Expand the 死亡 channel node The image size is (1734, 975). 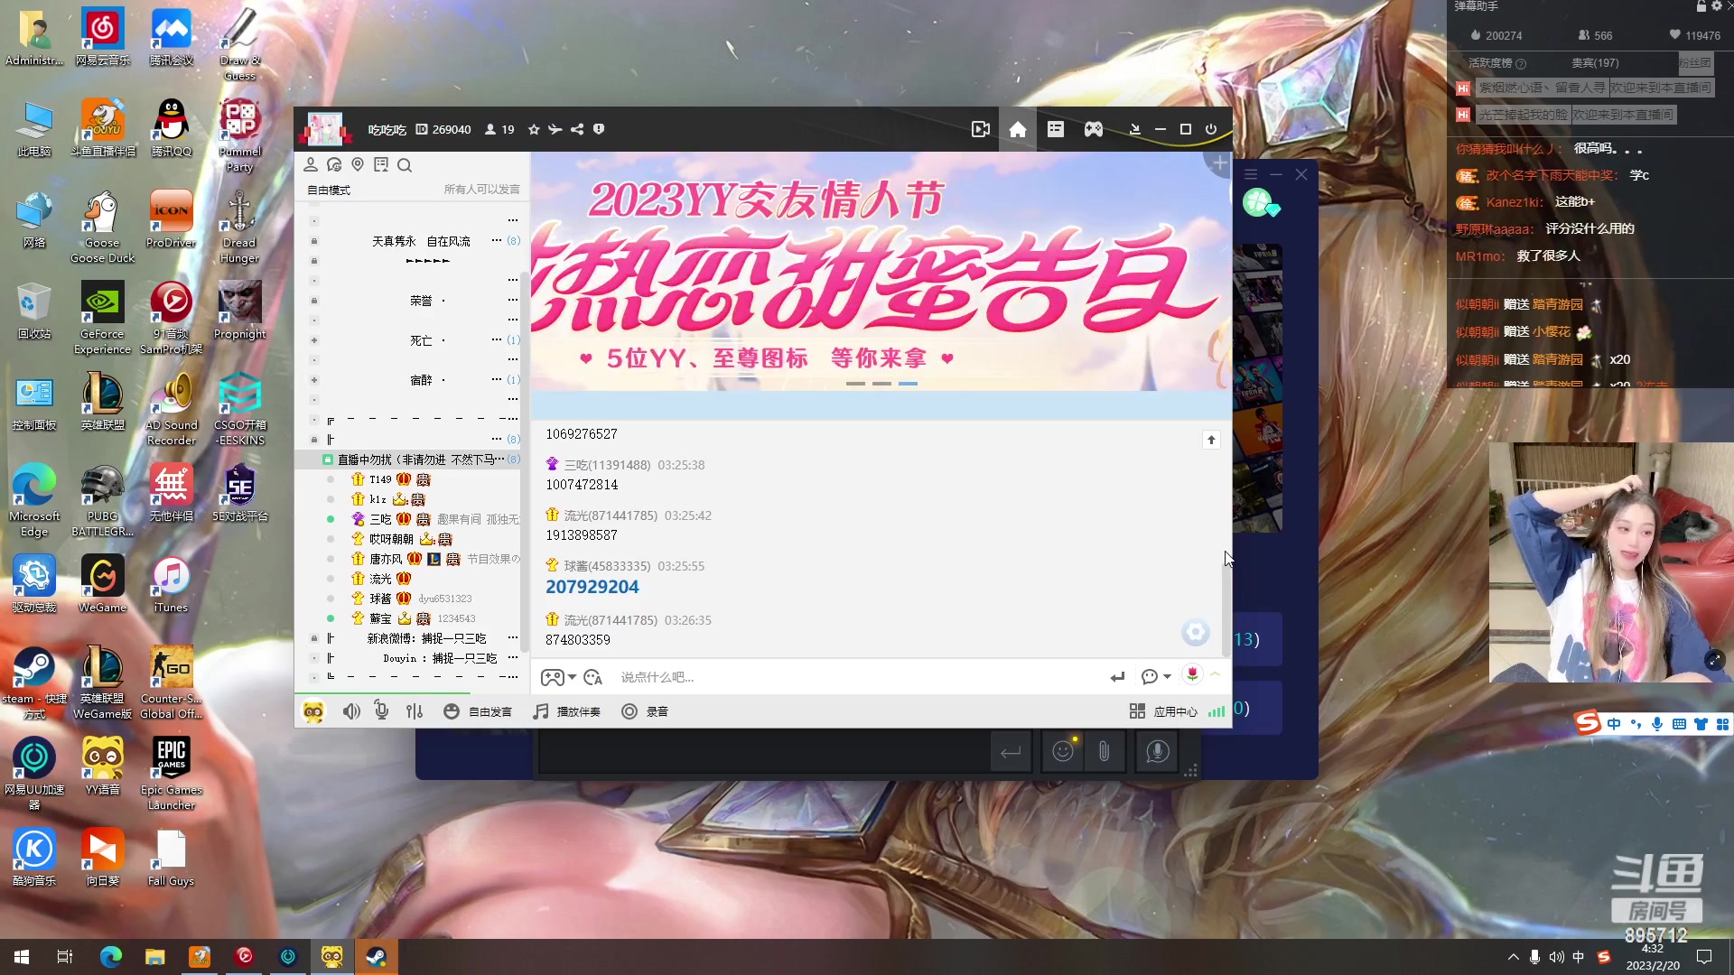coord(313,340)
